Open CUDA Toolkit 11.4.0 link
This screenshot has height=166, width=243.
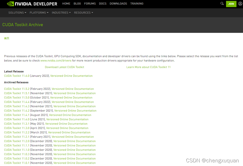[x=17, y=119]
